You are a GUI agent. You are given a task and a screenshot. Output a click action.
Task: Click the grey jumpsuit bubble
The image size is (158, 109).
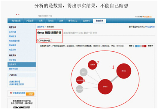pos(80,89)
